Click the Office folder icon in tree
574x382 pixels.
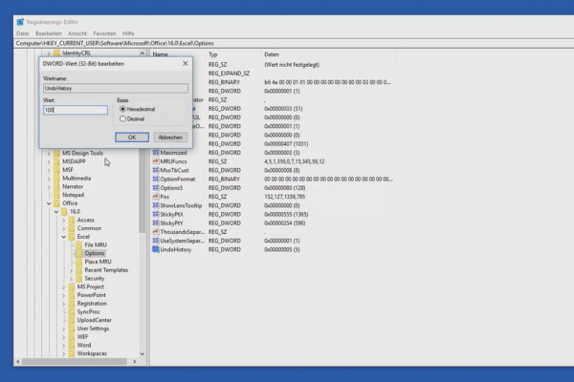(56, 203)
